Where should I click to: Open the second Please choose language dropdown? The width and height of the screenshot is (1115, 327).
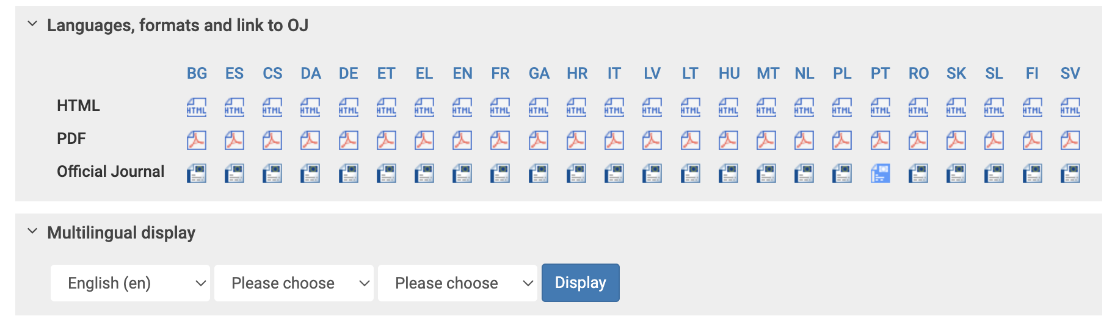(294, 283)
